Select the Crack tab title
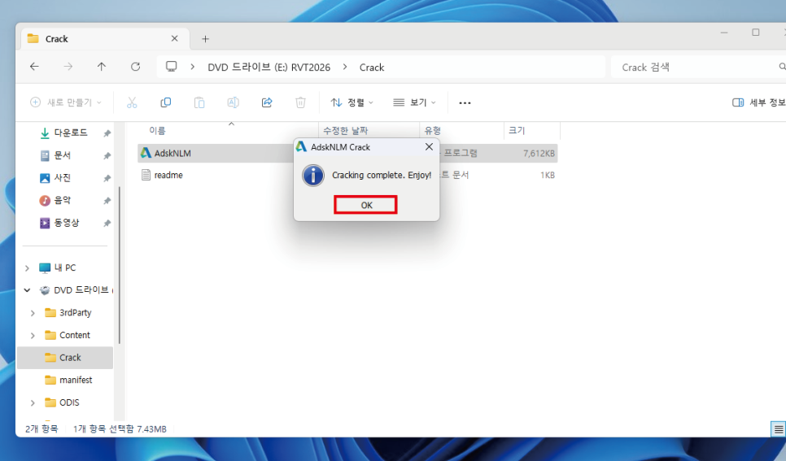Viewport: 786px width, 461px height. (57, 39)
